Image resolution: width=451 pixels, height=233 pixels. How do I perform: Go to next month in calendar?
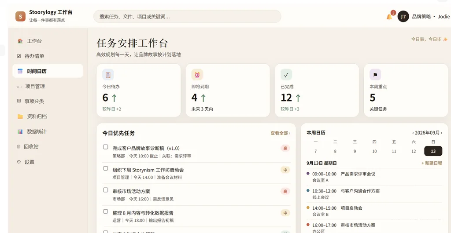441,133
